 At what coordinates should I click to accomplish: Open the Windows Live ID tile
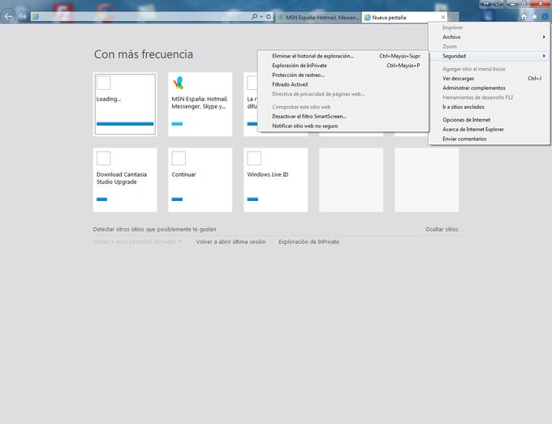(x=276, y=180)
